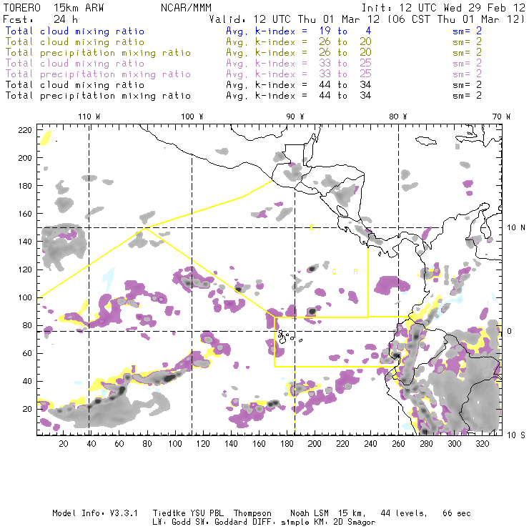The width and height of the screenshot is (529, 529).
Task: Click the 'TORERO 15km ARW' title text
Action: coord(54,8)
